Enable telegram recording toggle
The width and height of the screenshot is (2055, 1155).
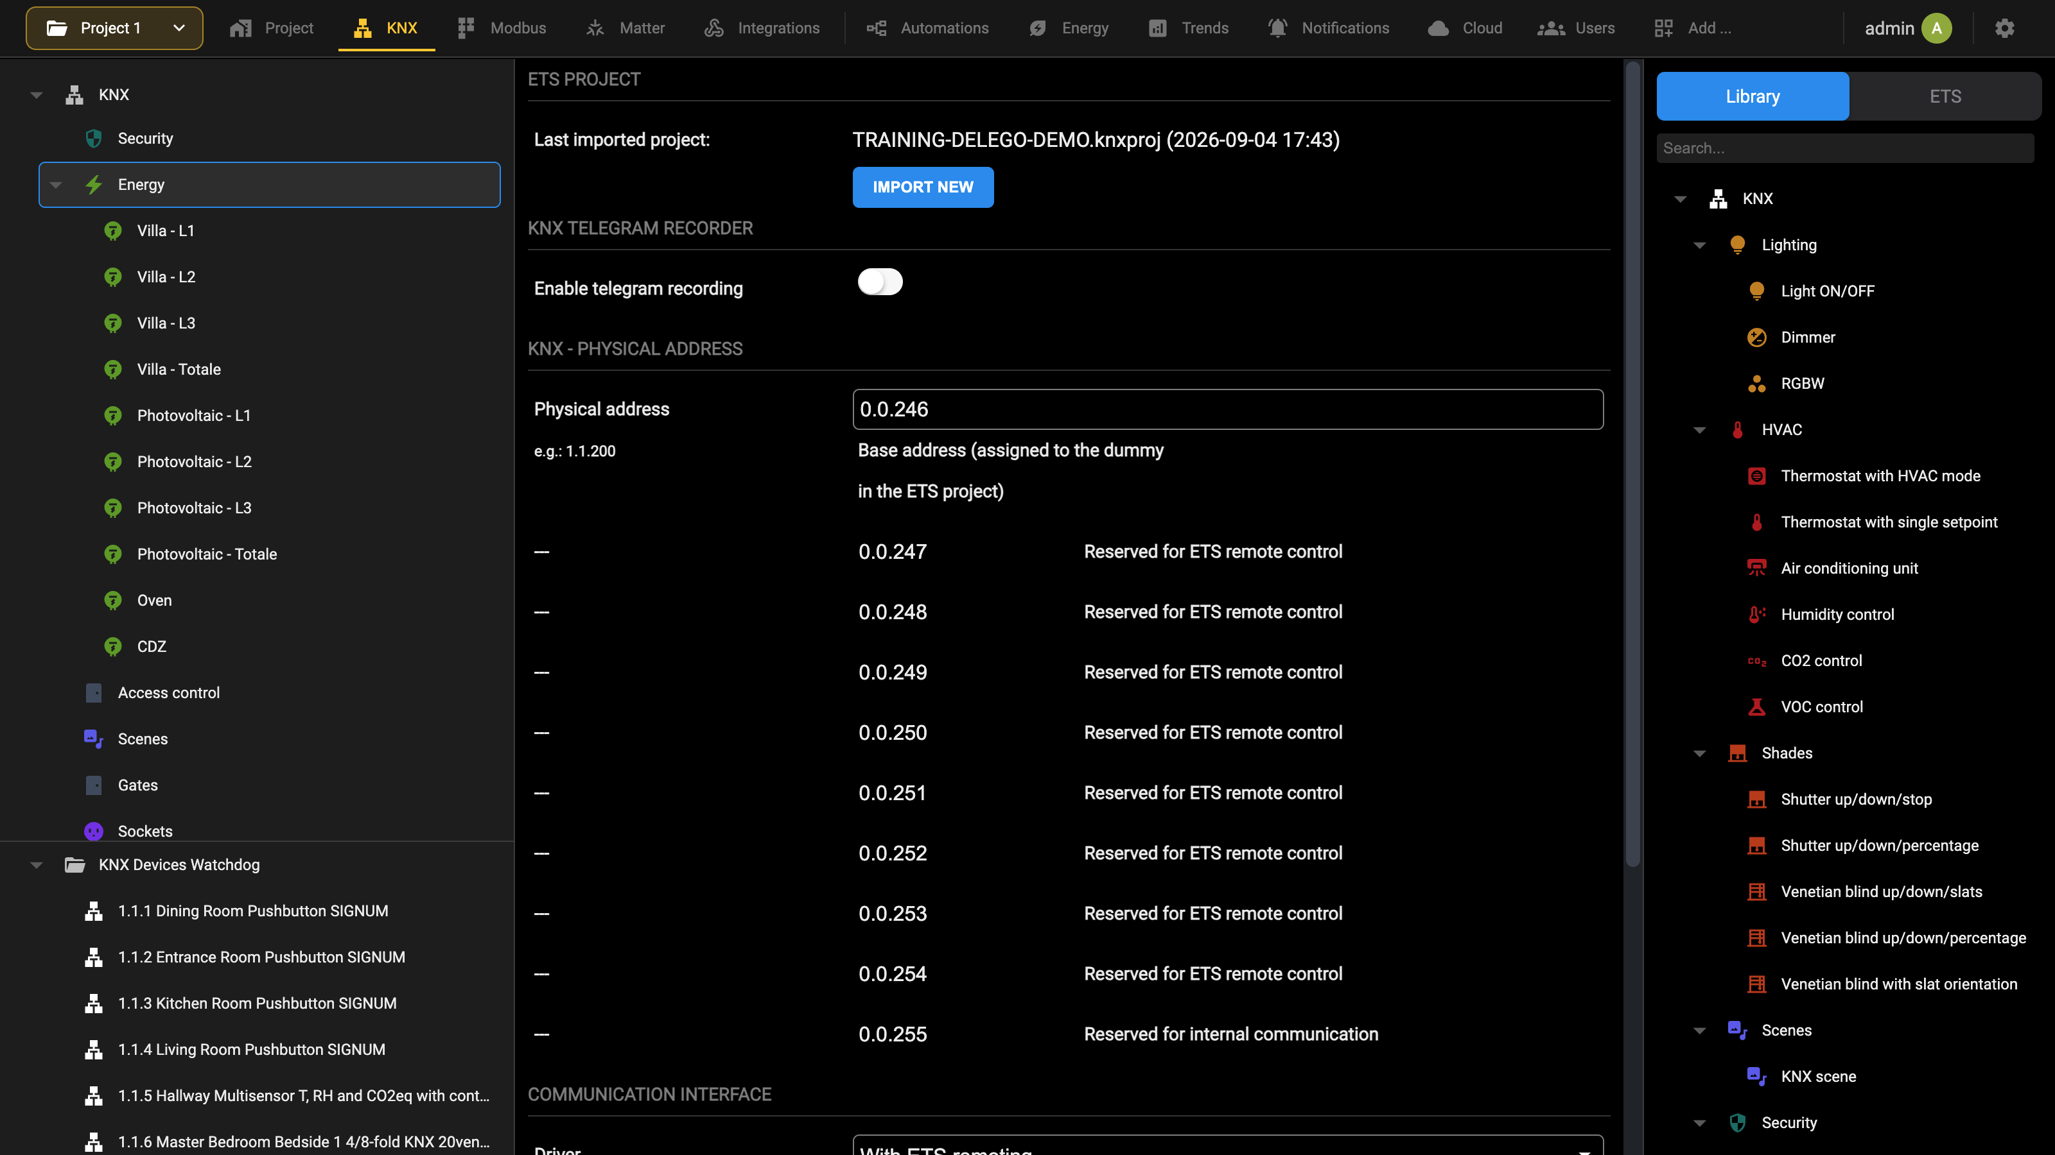click(880, 282)
